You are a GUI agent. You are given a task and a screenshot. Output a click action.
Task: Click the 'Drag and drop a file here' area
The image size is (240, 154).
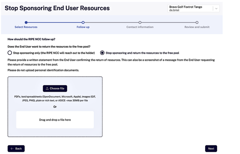[x=55, y=120]
